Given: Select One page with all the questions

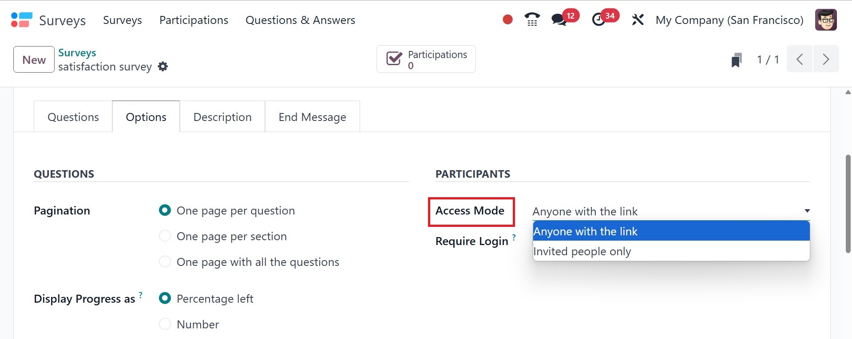Looking at the screenshot, I should 165,262.
